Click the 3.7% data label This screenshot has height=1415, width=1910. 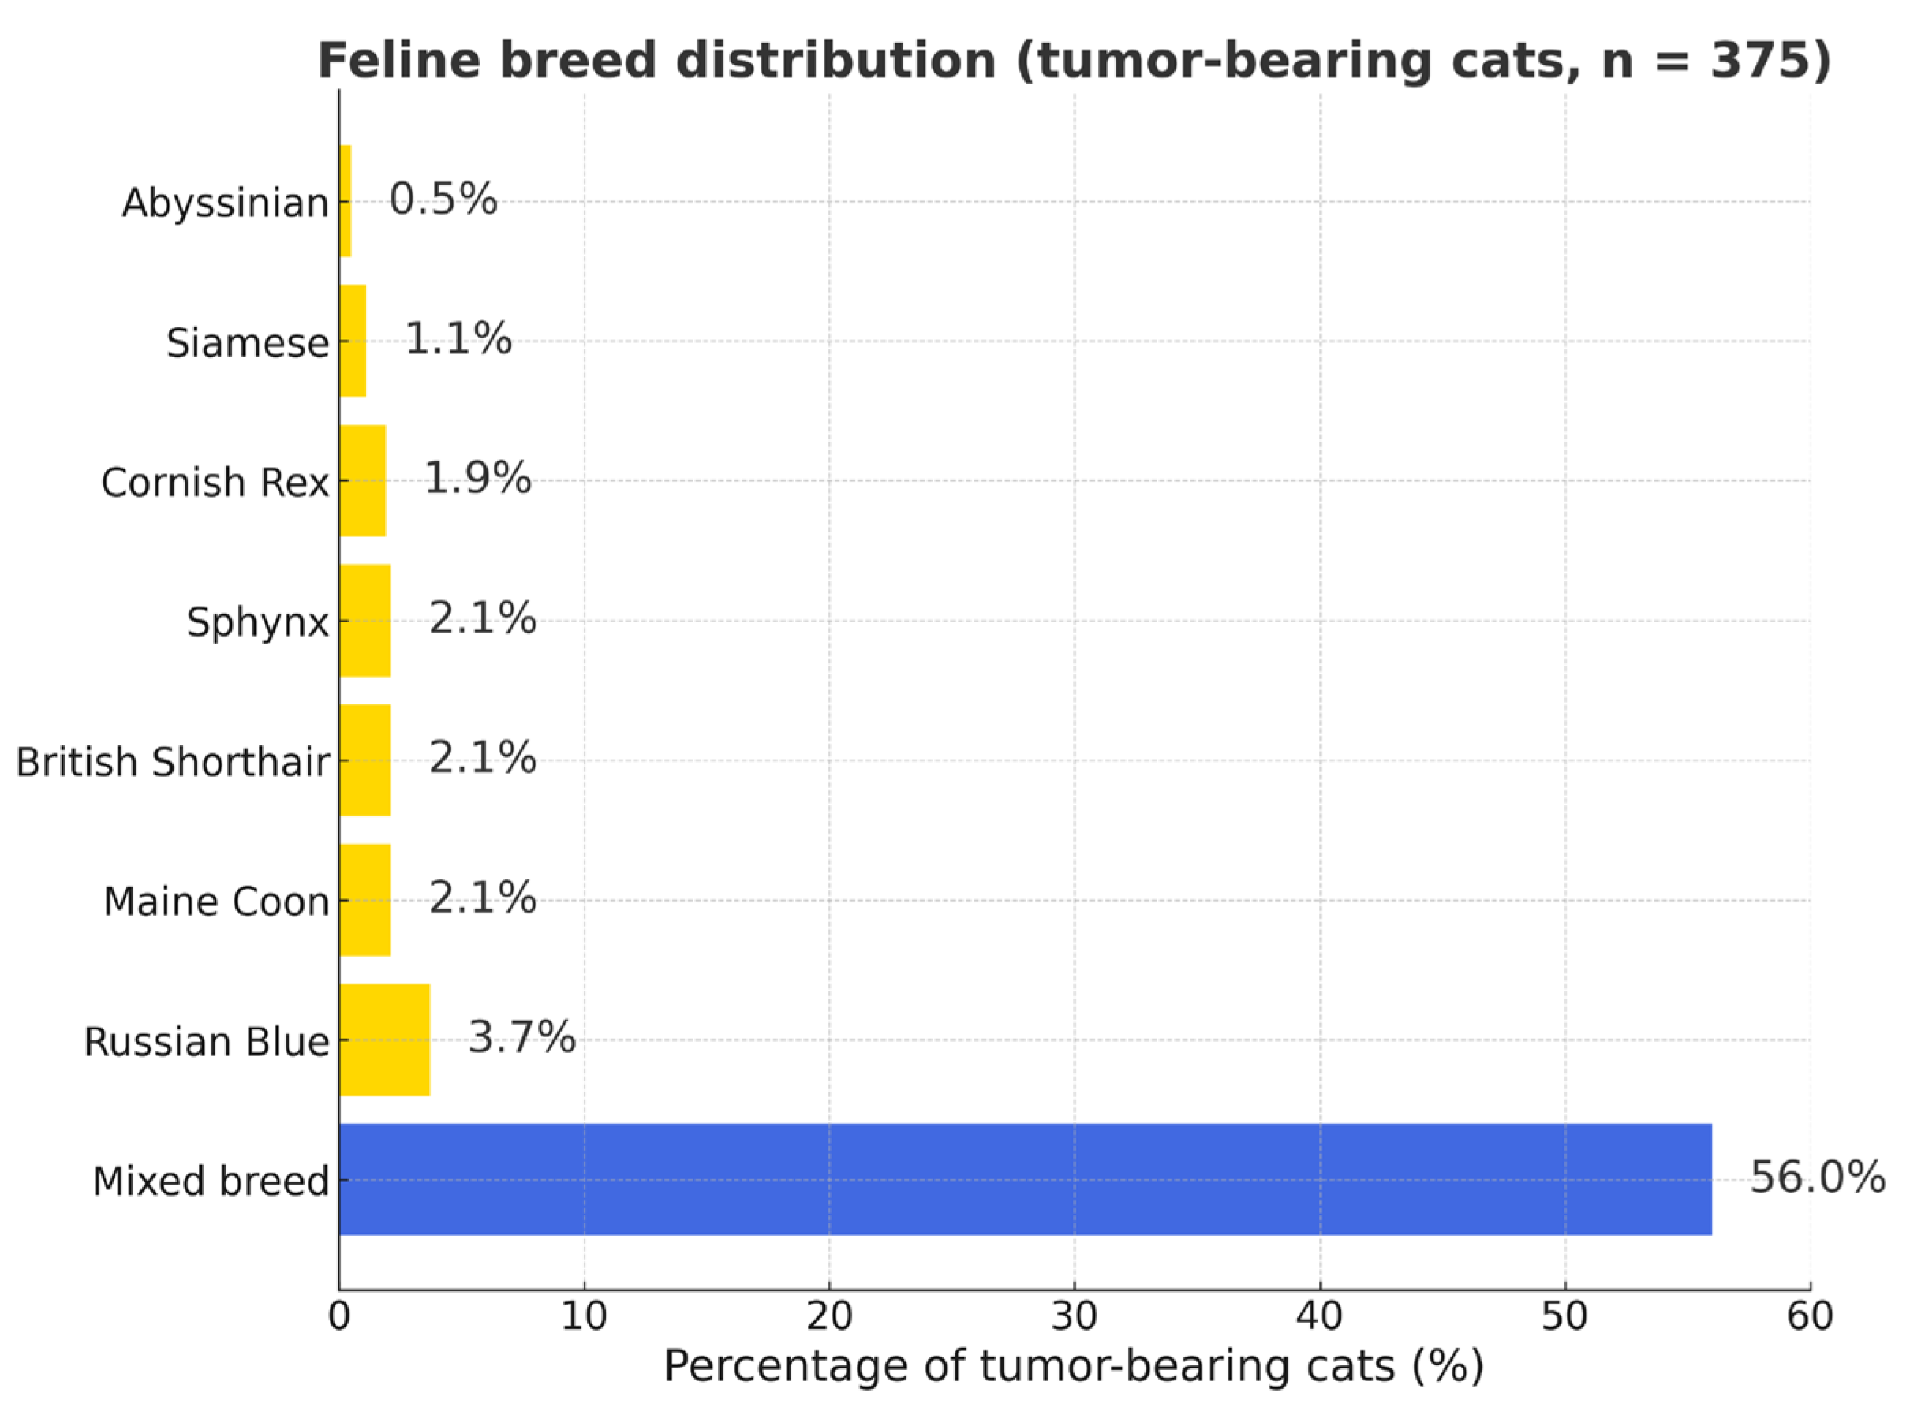coord(521,1038)
